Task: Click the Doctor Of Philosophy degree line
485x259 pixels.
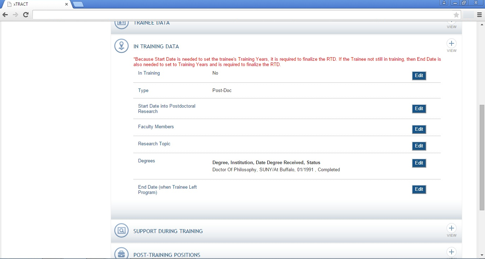Action: point(276,170)
